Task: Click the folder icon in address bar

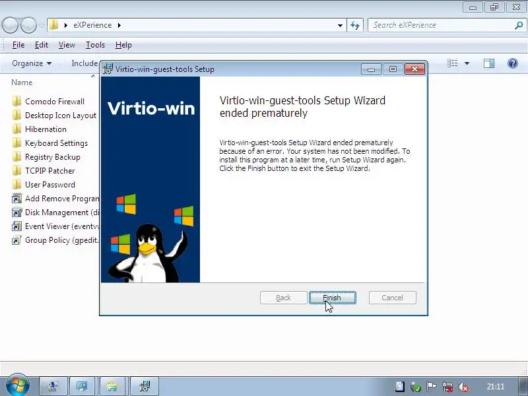Action: click(x=54, y=25)
